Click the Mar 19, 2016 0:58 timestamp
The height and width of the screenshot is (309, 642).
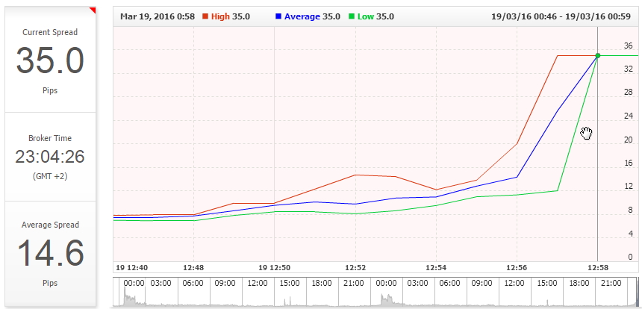[158, 16]
